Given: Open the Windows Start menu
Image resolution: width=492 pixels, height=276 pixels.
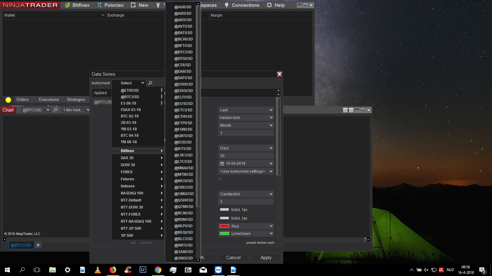Looking at the screenshot, I should 7,270.
